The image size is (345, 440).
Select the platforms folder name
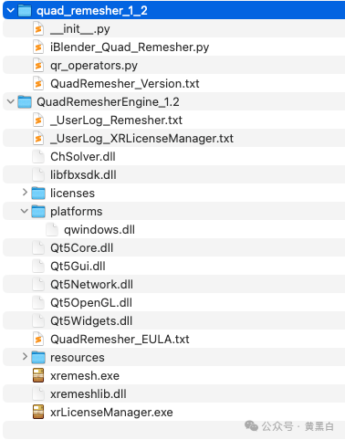tap(77, 212)
